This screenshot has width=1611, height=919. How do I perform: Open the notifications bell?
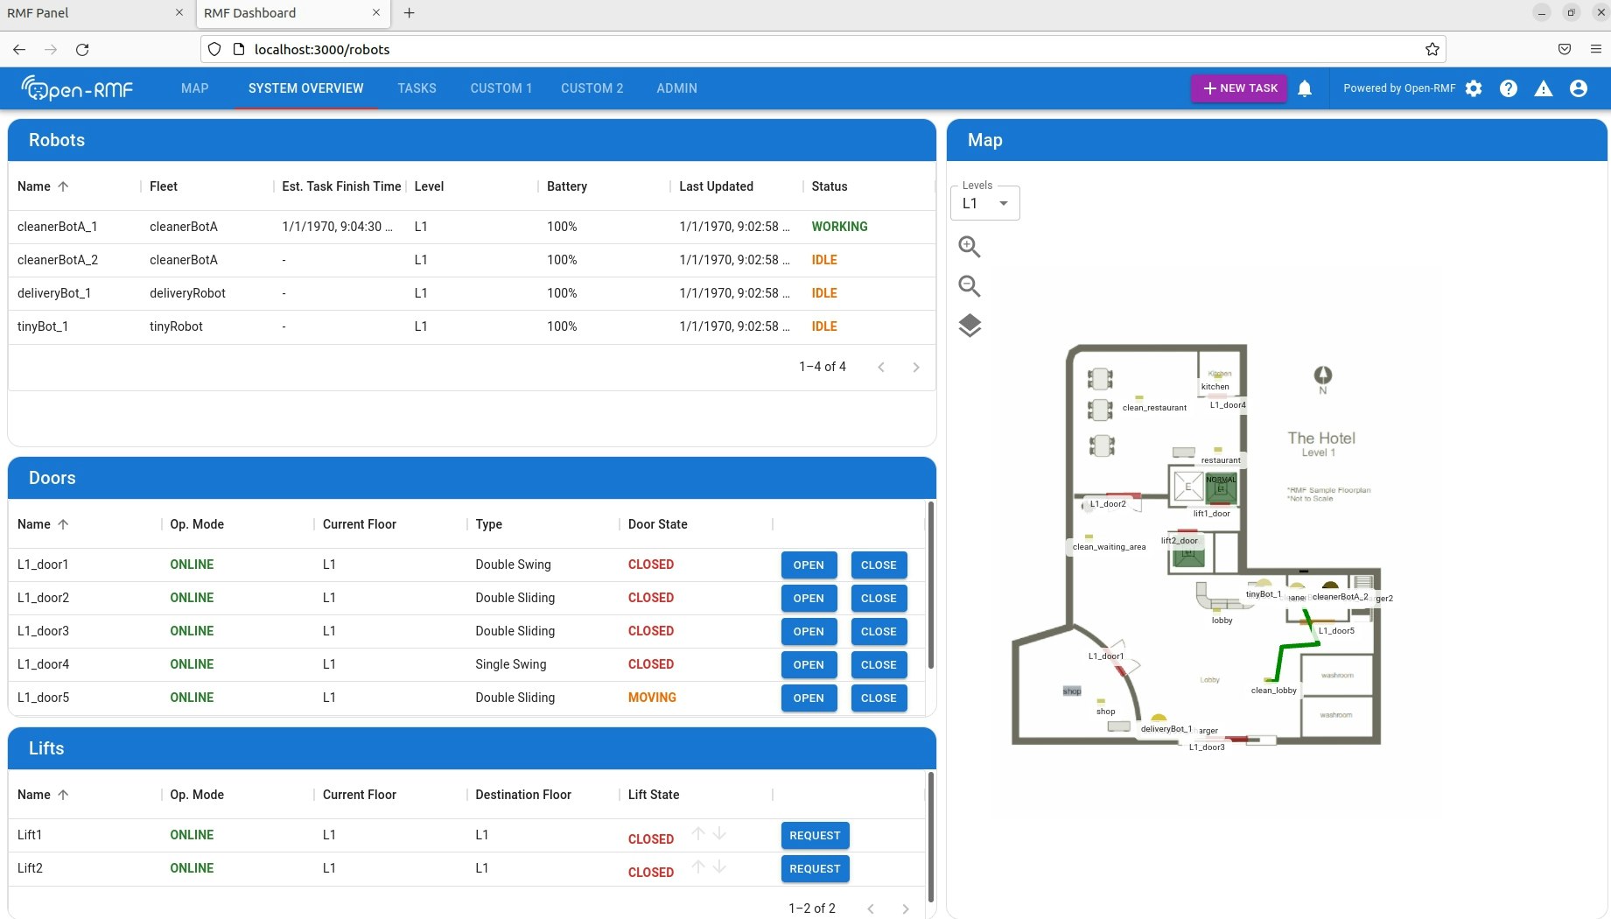point(1305,88)
